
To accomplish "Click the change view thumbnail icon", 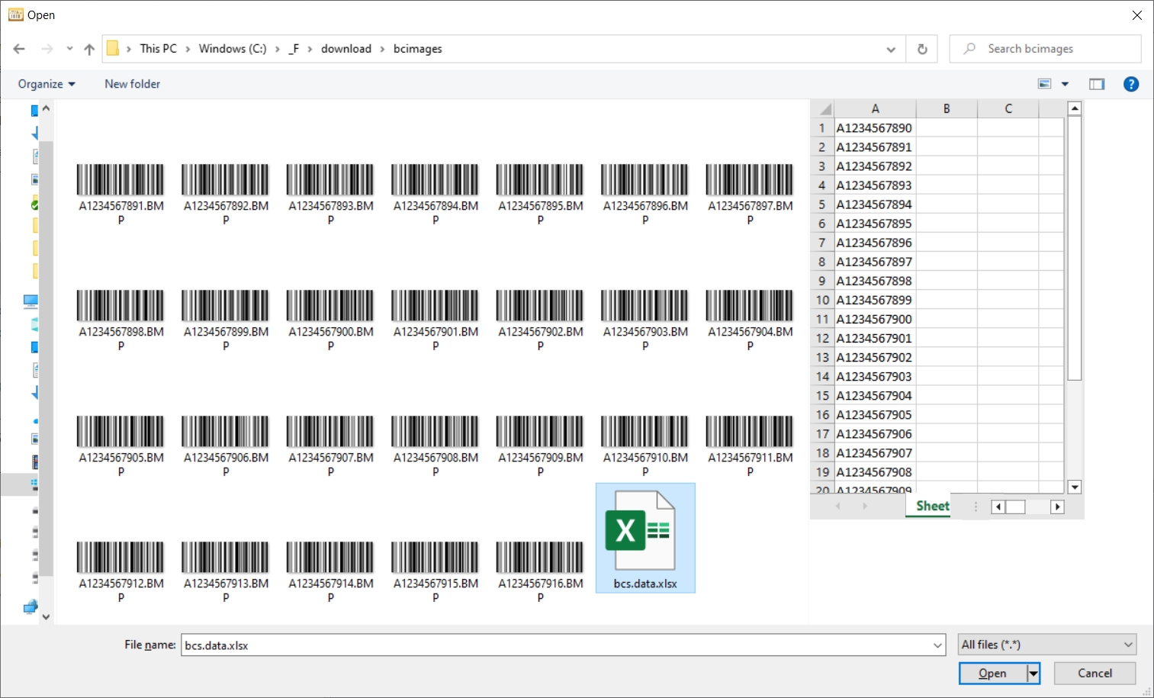I will pyautogui.click(x=1044, y=84).
